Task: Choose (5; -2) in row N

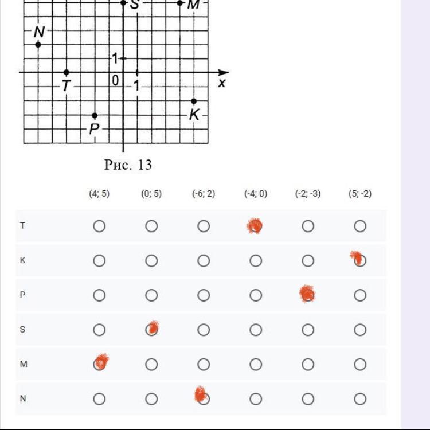Action: point(360,399)
